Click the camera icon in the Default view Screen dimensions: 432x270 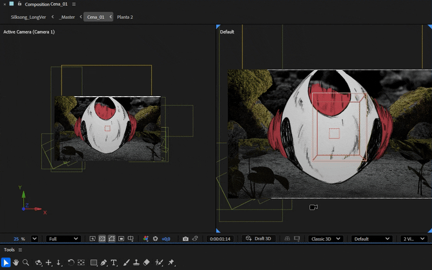(x=314, y=207)
